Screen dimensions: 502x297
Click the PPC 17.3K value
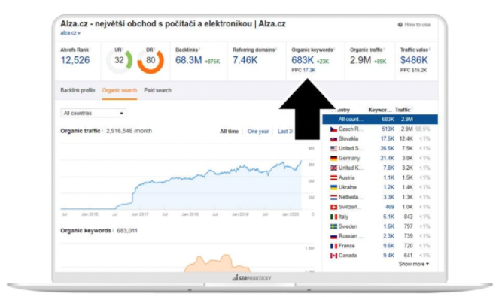point(303,70)
